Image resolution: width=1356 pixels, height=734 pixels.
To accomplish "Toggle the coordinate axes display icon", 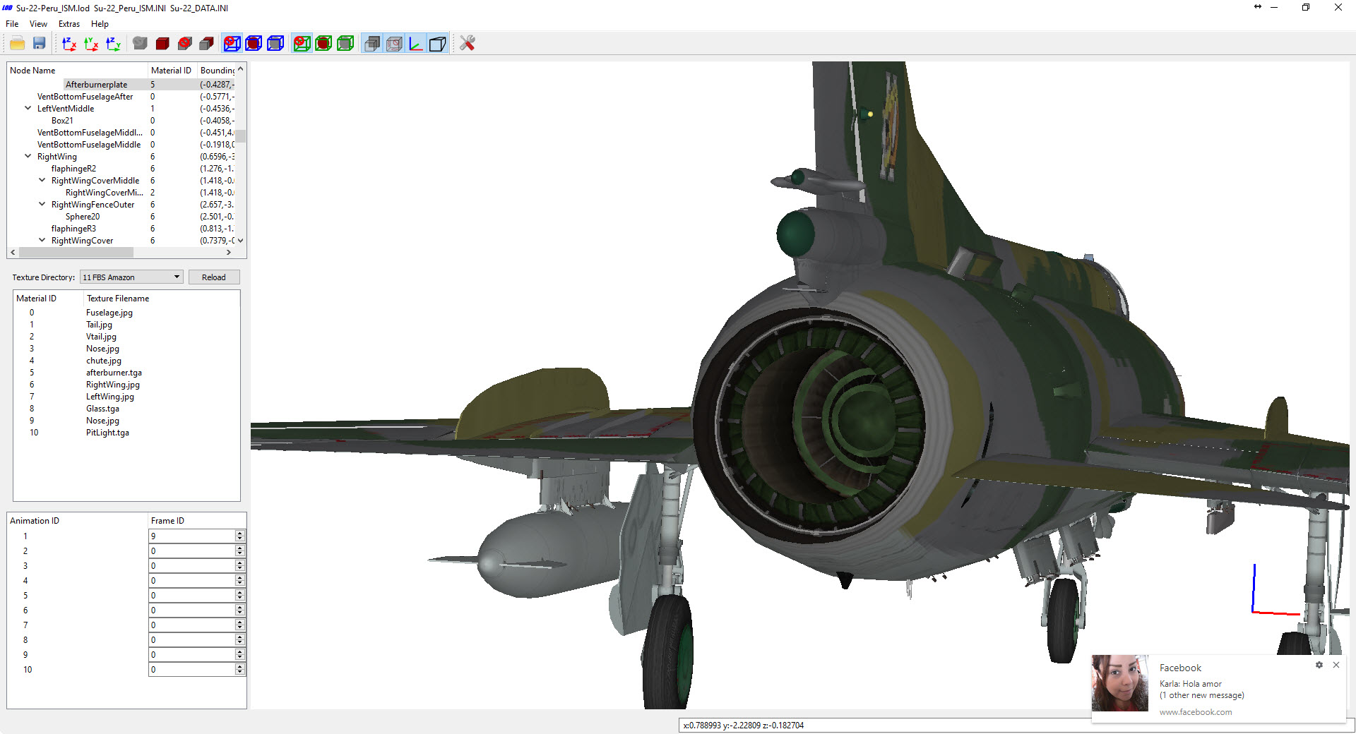I will [416, 44].
